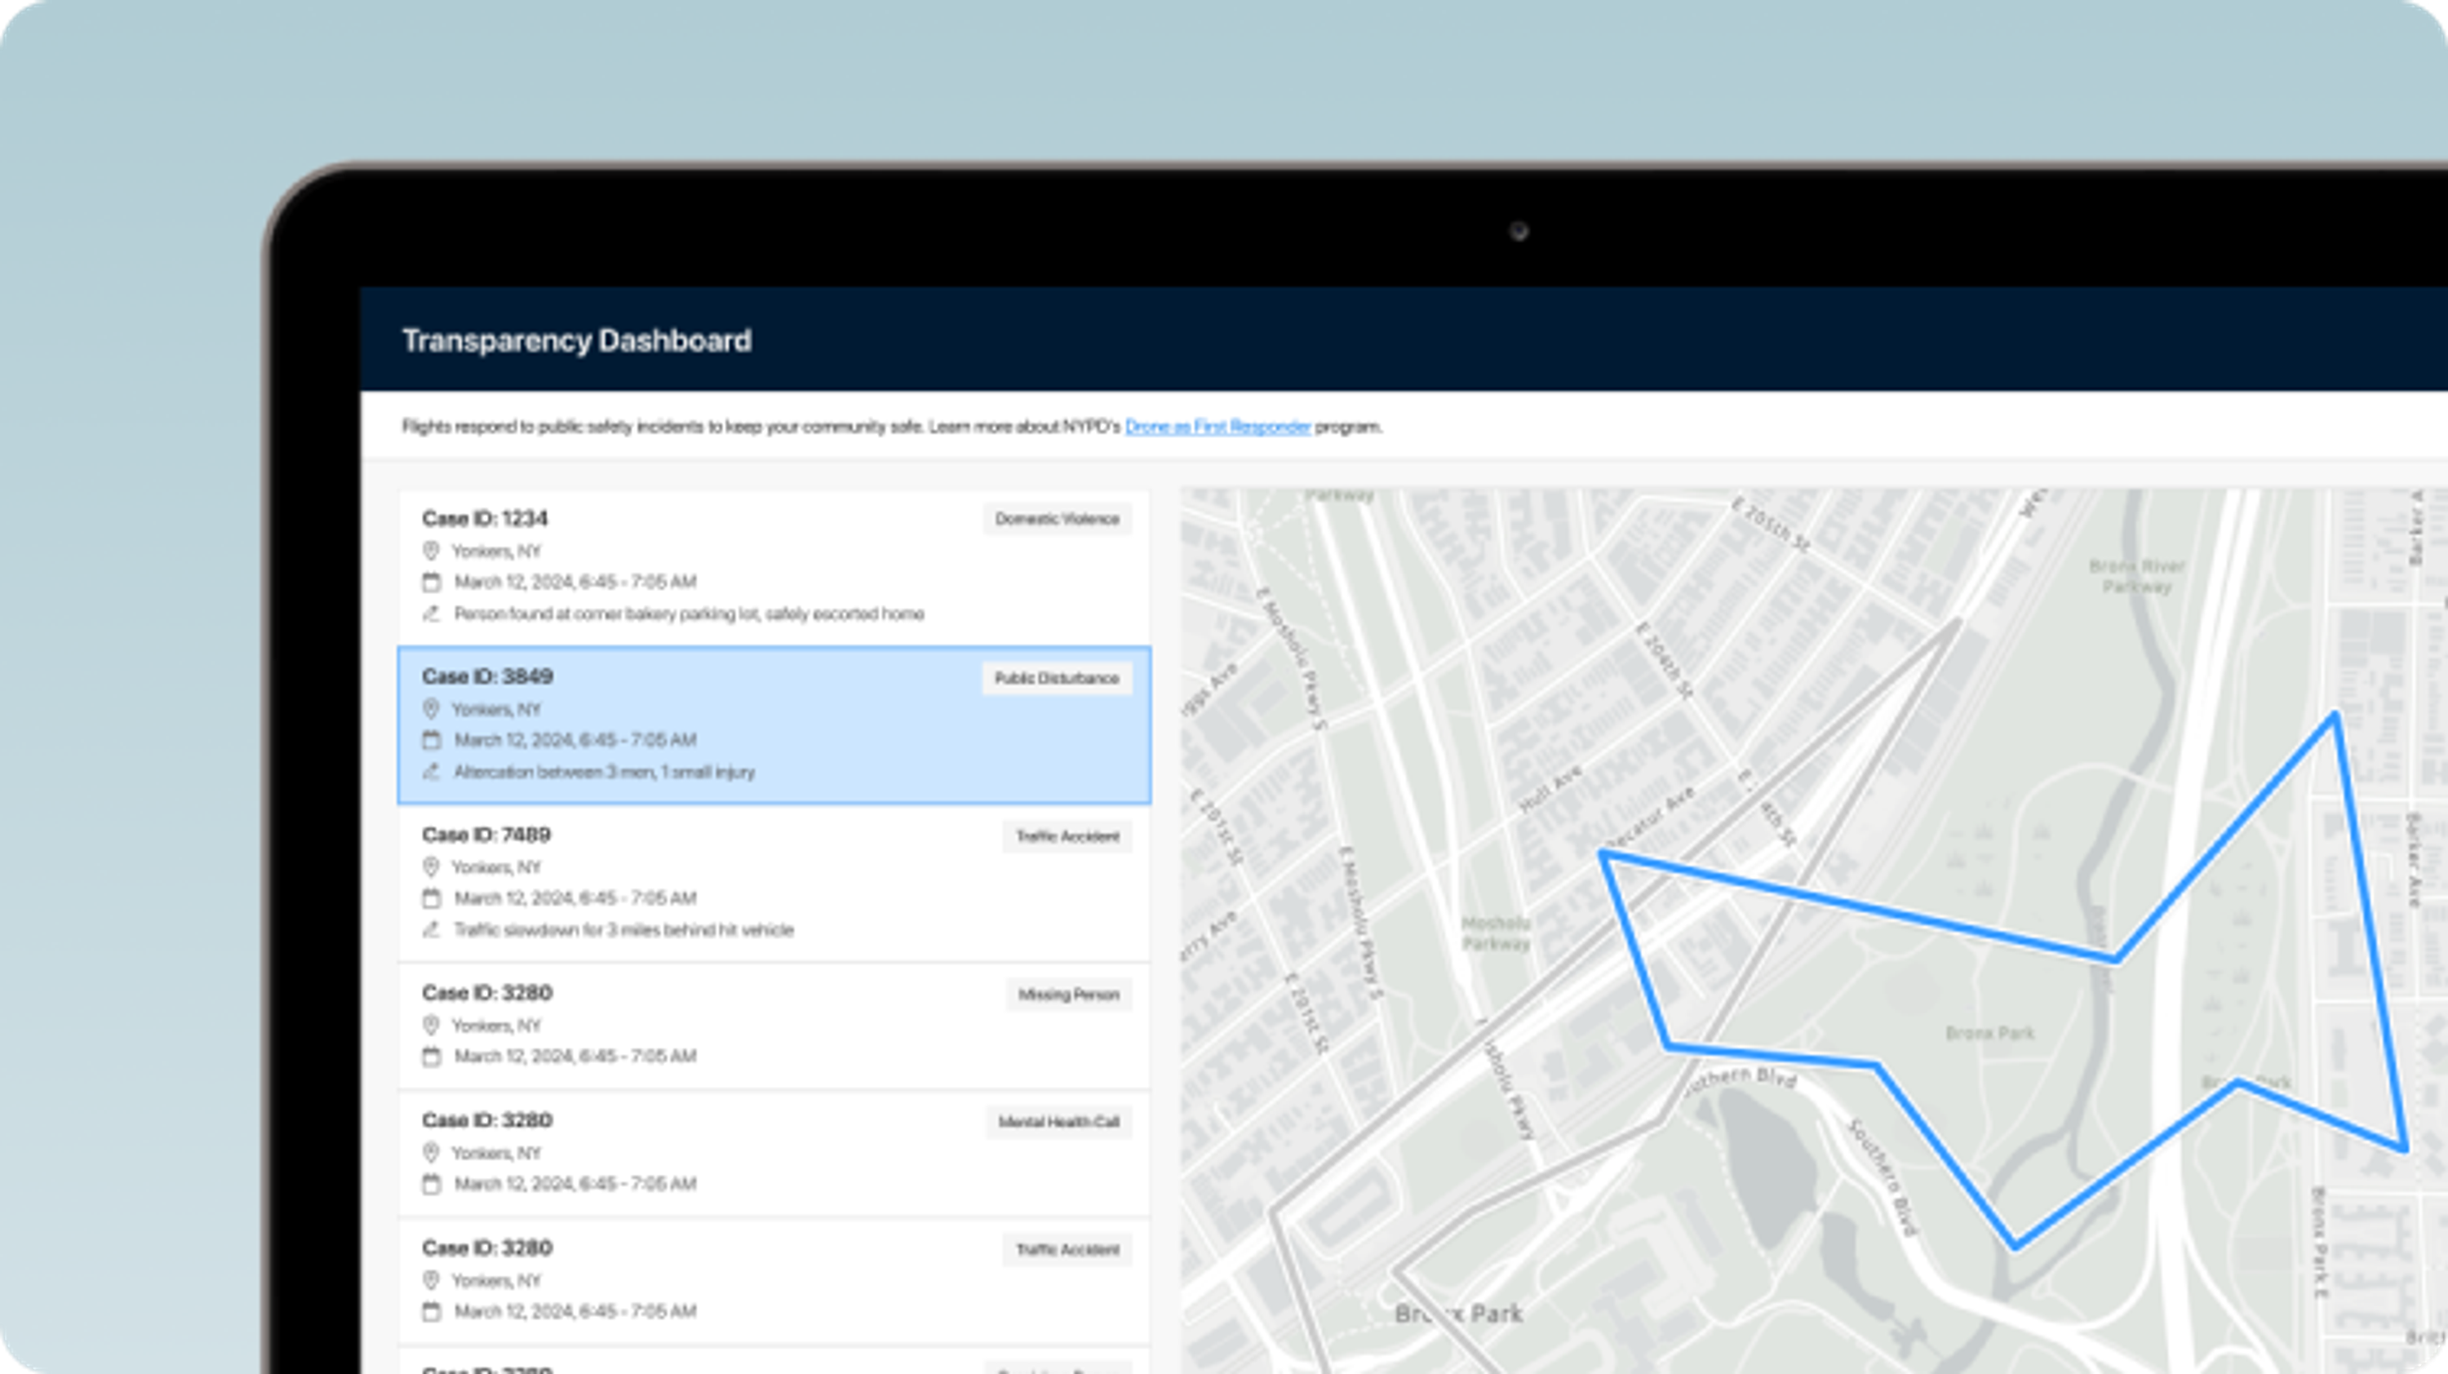Viewport: 2448px width, 1374px height.
Task: Click the date line in Missing Person case
Action: point(575,1056)
